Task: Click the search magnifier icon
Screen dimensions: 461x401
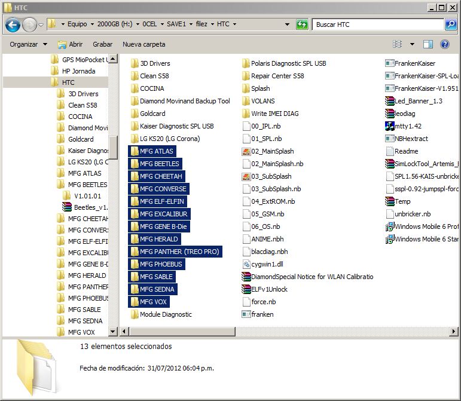Action: click(x=451, y=25)
